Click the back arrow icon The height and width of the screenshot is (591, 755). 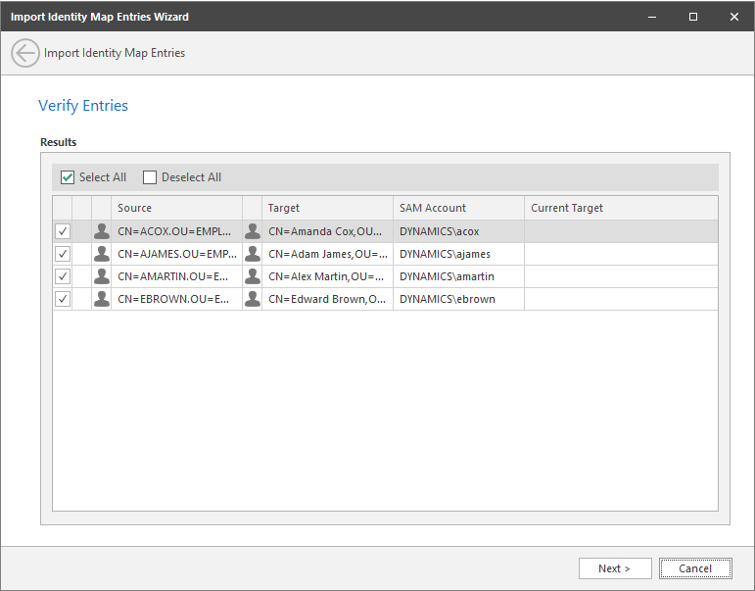pyautogui.click(x=25, y=53)
